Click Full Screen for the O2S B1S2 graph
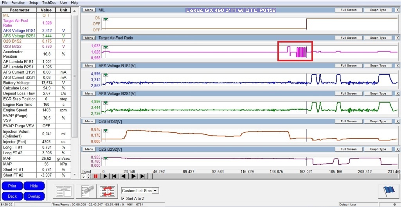 349,121
